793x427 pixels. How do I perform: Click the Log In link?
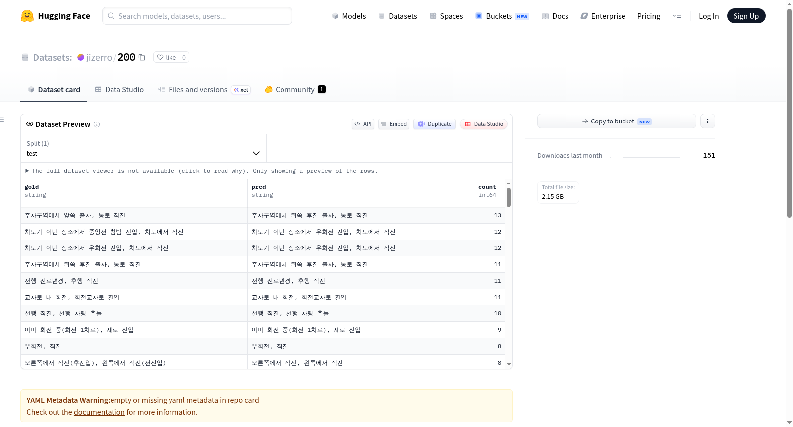tap(708, 16)
